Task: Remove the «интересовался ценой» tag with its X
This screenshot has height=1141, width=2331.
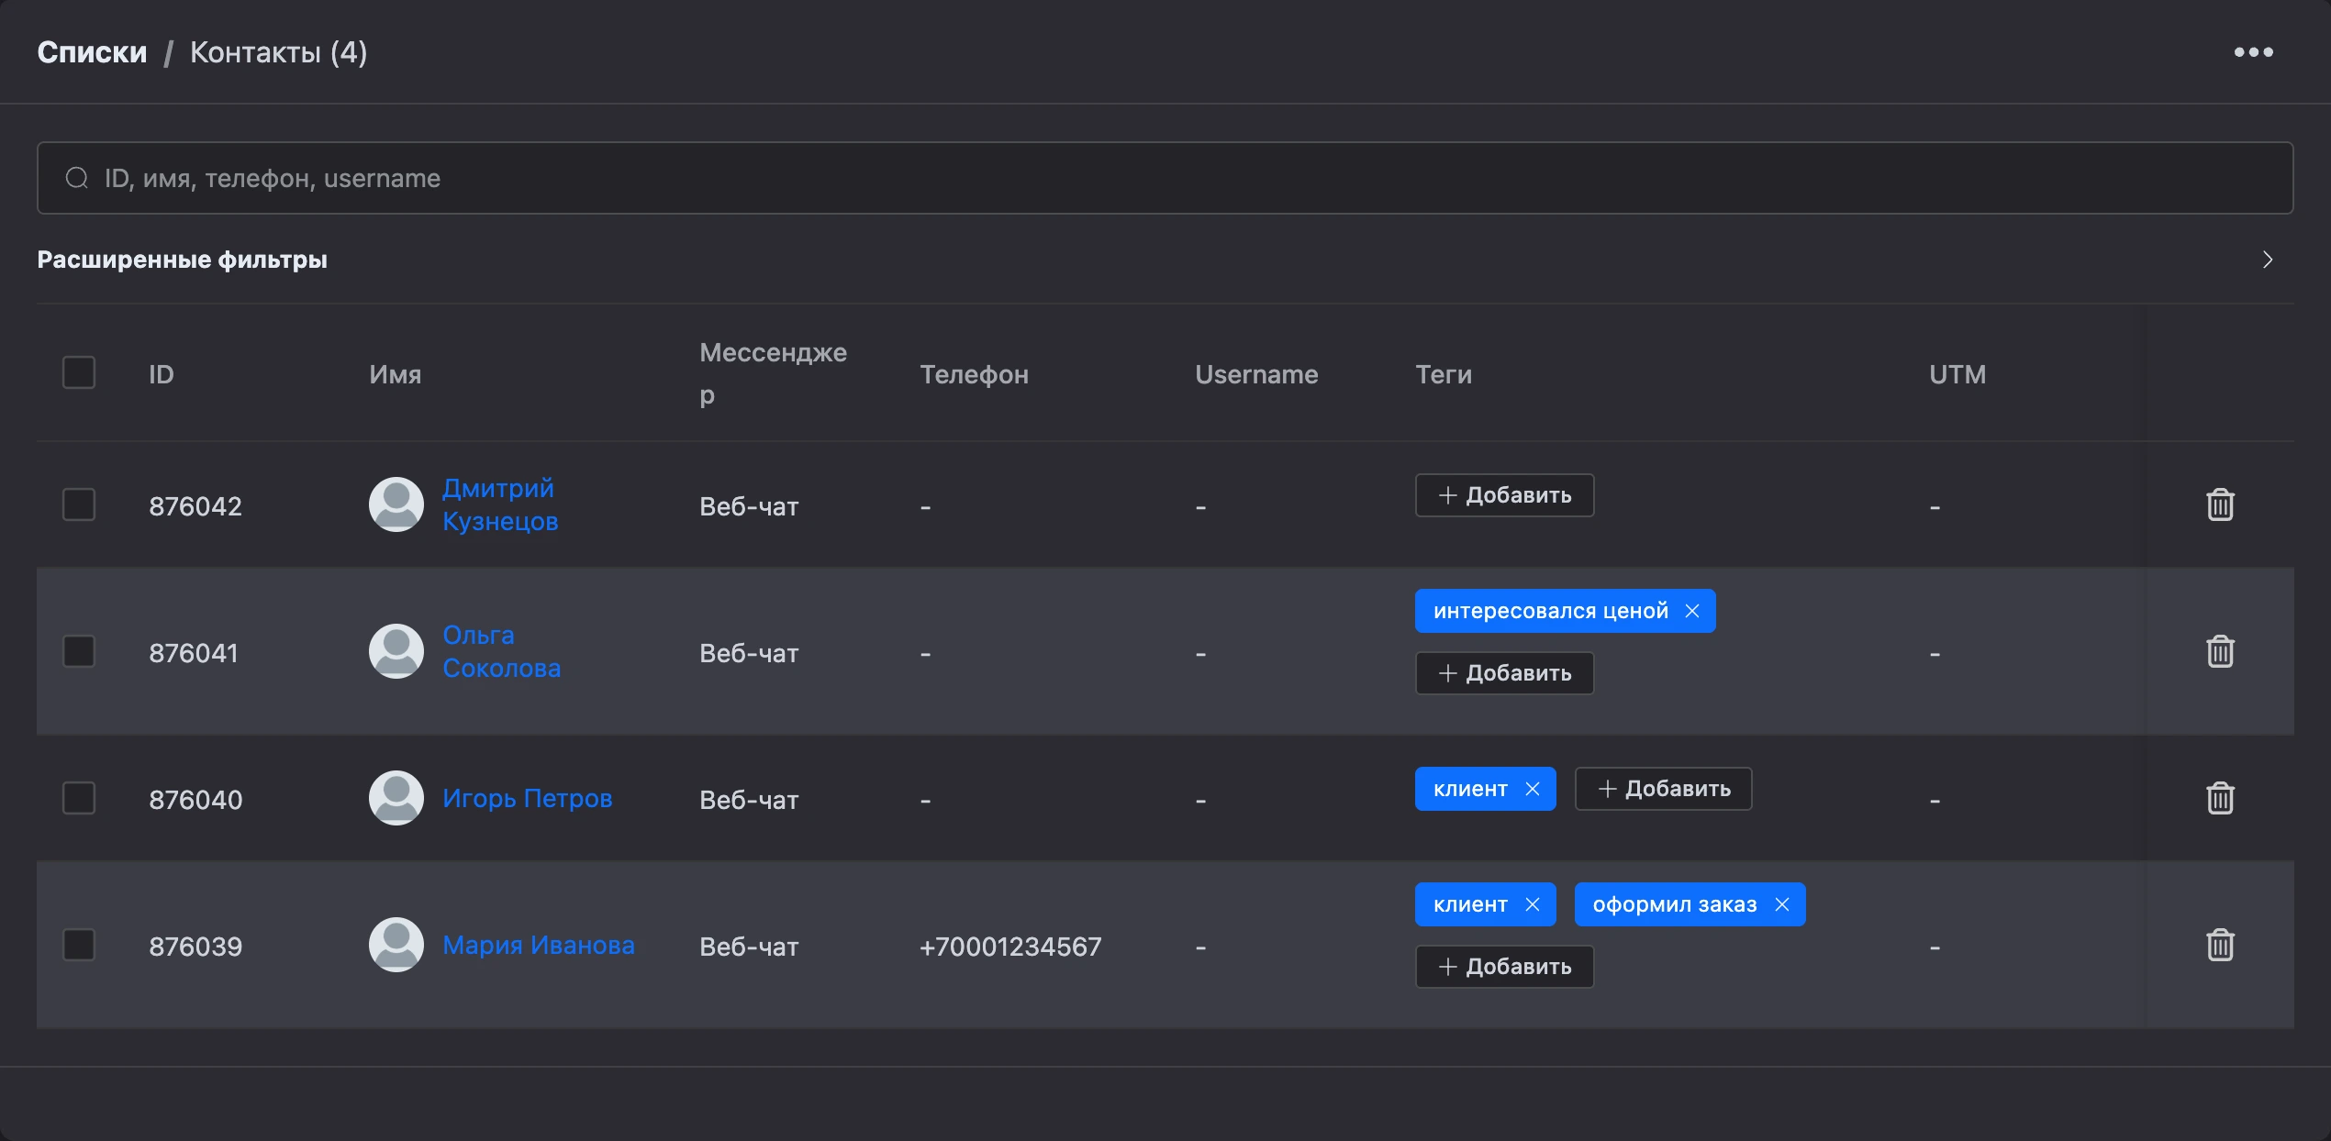Action: tap(1692, 611)
